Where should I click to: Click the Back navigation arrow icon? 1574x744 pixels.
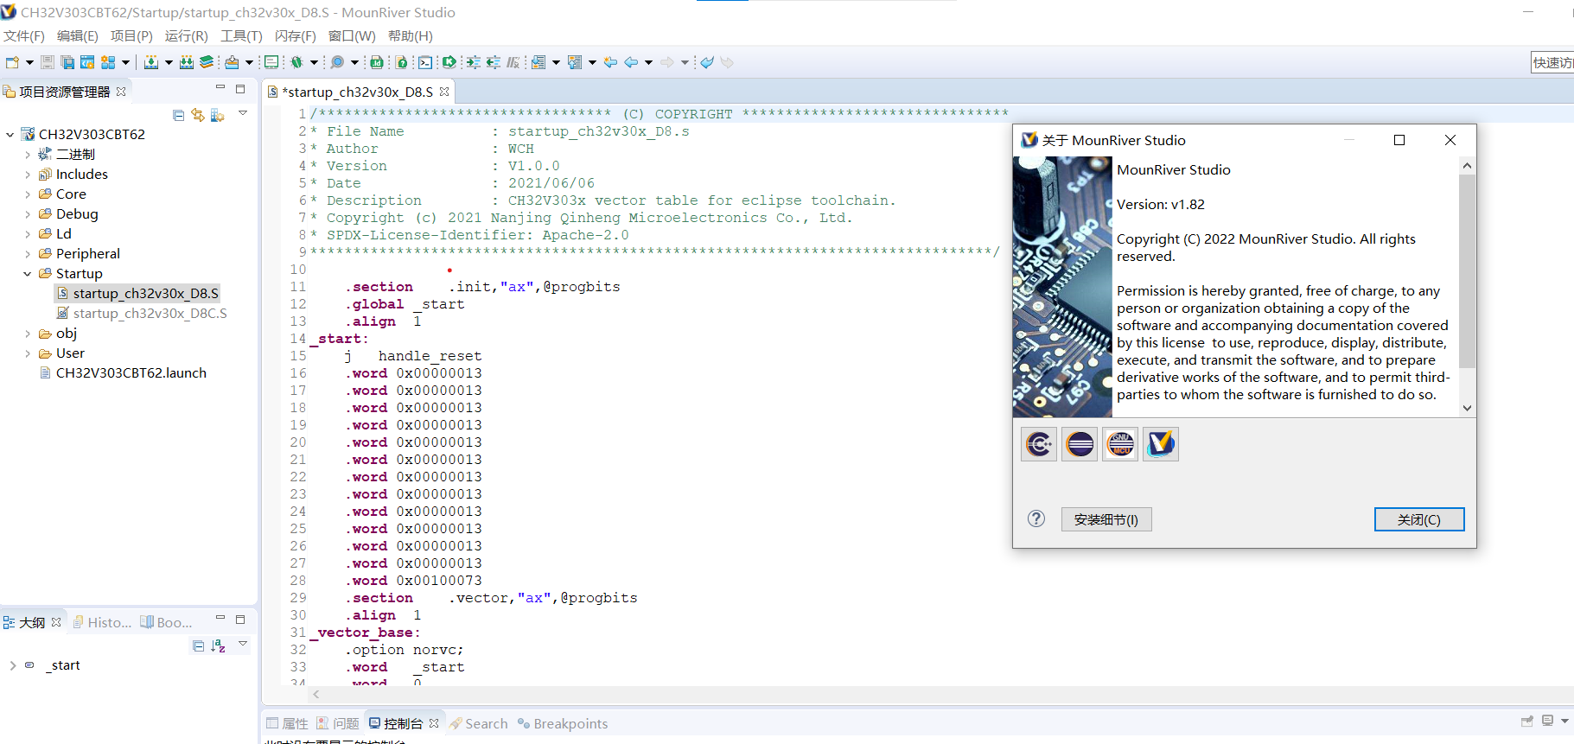(631, 62)
